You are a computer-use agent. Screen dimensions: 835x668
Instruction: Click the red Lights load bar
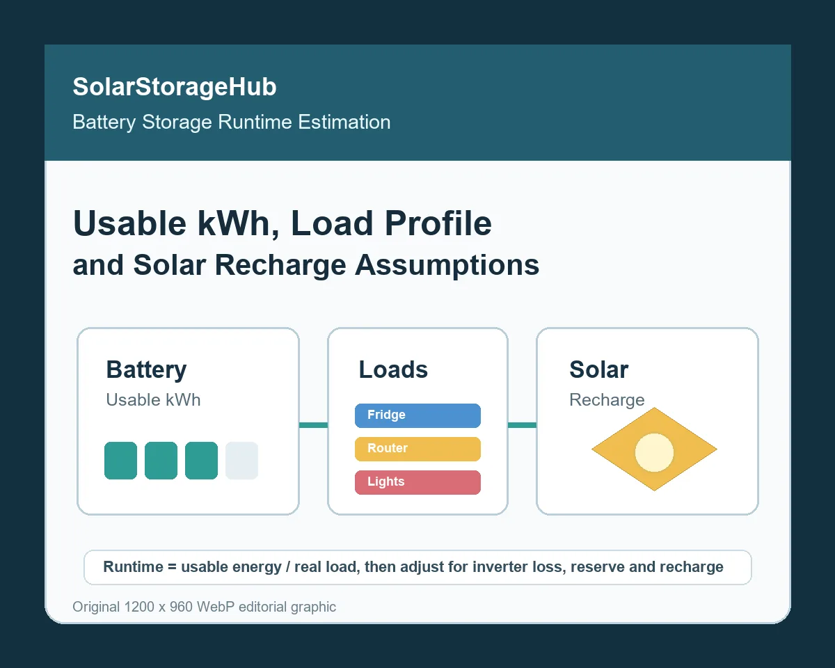417,482
